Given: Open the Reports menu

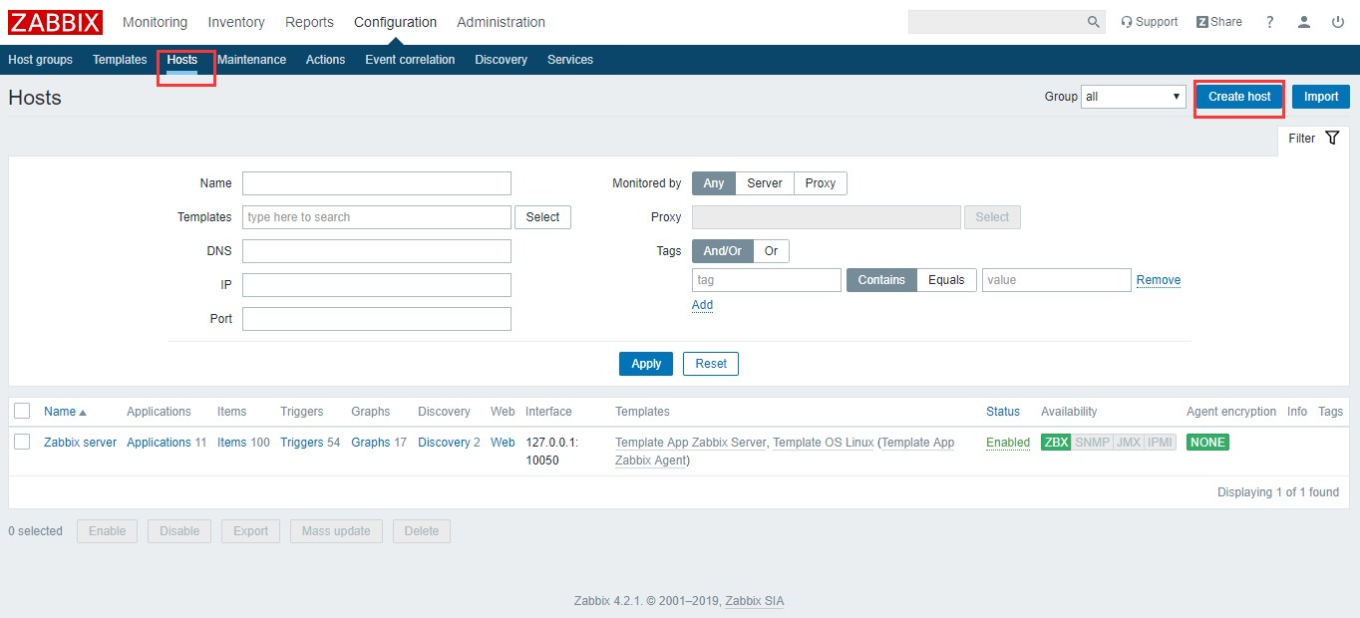Looking at the screenshot, I should [x=309, y=22].
